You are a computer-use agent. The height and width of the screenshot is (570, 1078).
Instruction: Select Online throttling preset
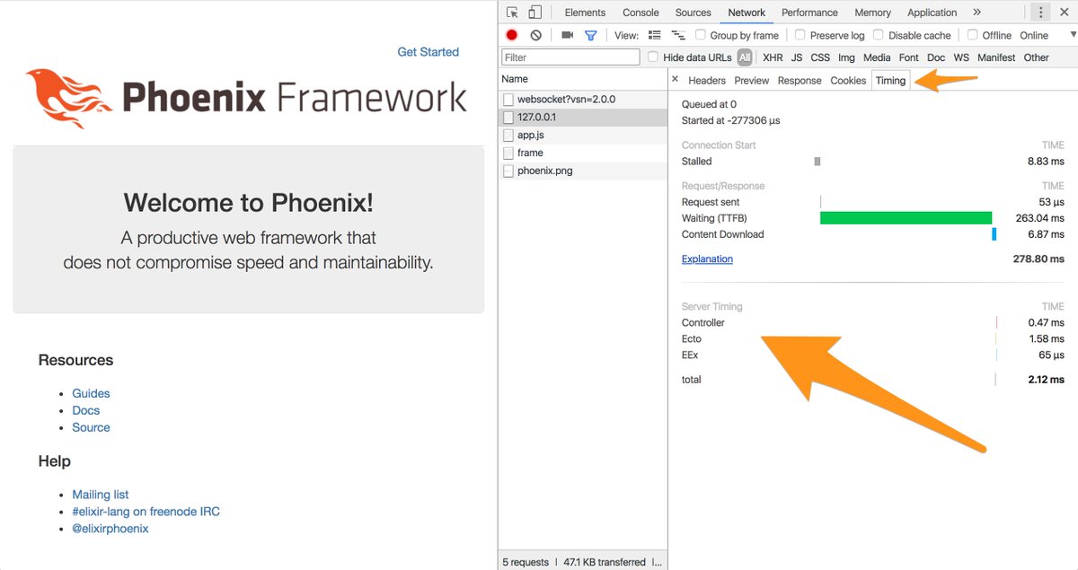point(1034,35)
